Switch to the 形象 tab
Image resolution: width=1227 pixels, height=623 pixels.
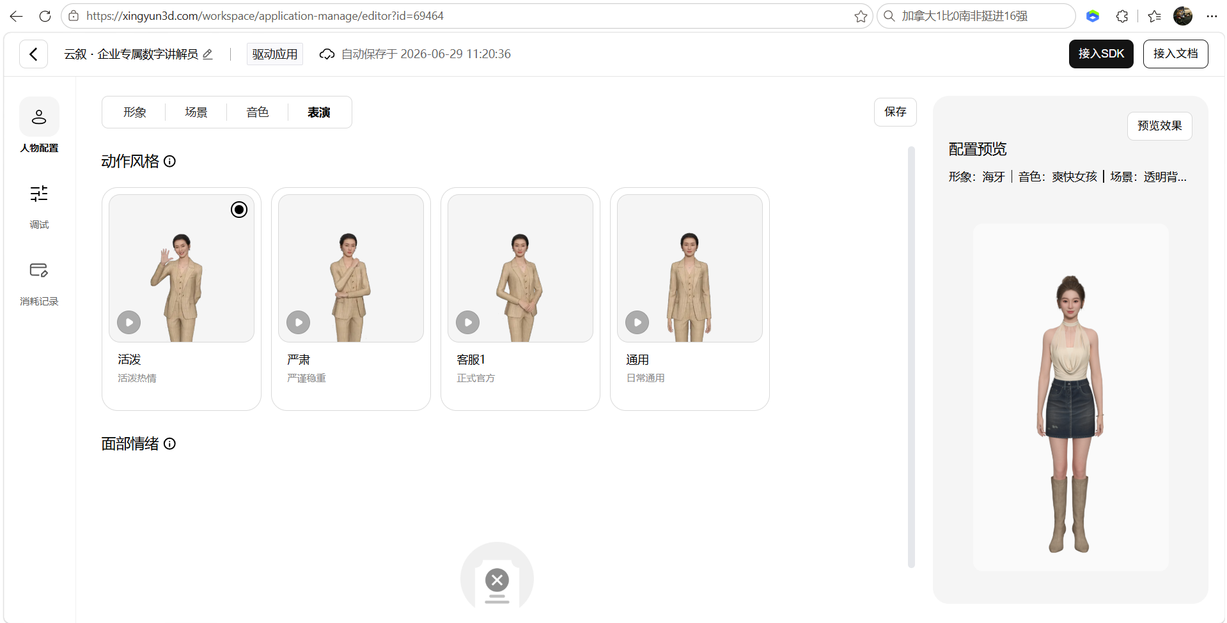135,112
